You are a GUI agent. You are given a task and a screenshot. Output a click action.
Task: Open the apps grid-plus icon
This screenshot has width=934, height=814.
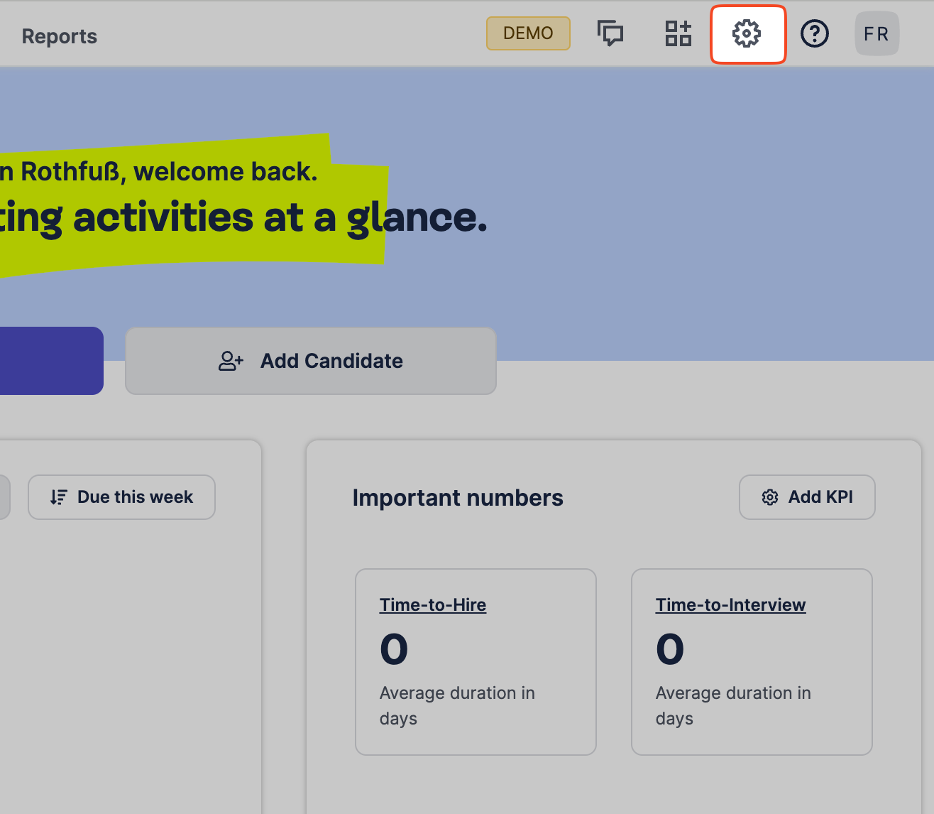pos(678,33)
